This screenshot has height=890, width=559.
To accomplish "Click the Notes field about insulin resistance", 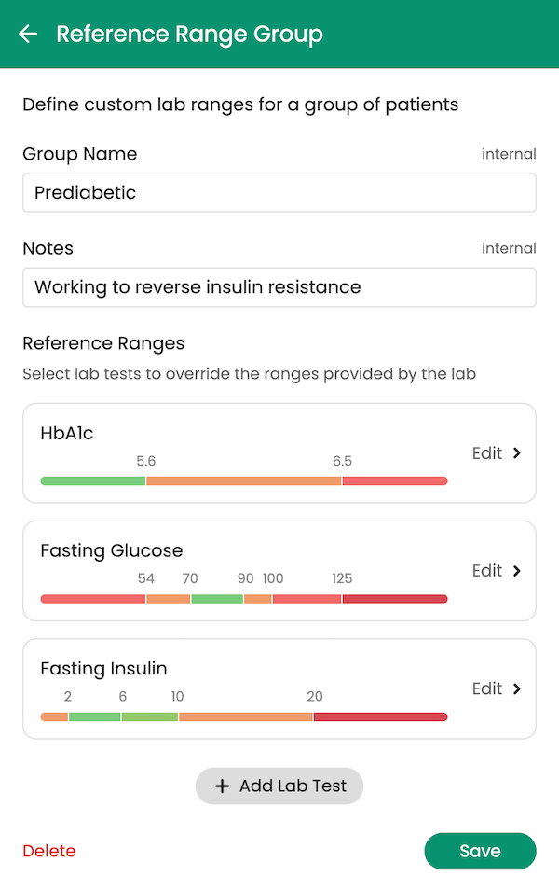I will tap(279, 287).
